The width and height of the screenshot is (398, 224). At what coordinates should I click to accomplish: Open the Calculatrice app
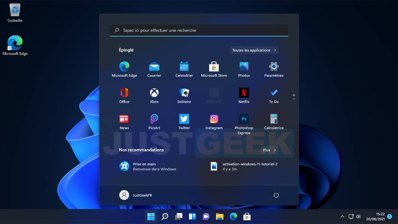[274, 122]
